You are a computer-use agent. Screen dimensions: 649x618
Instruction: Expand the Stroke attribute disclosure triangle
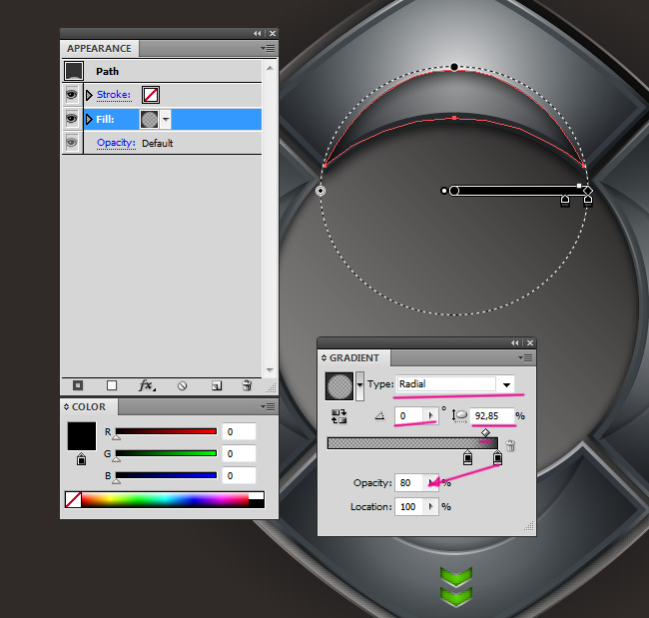pos(89,95)
